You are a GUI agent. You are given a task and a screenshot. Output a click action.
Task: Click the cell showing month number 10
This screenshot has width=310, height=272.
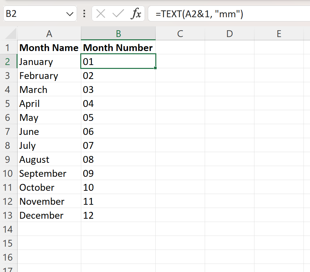(118, 188)
